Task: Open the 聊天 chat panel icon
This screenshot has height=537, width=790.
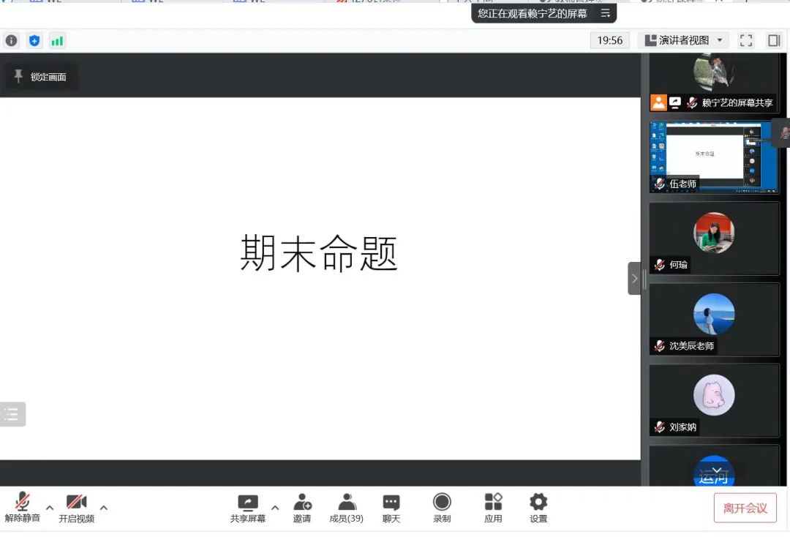Action: pos(391,507)
